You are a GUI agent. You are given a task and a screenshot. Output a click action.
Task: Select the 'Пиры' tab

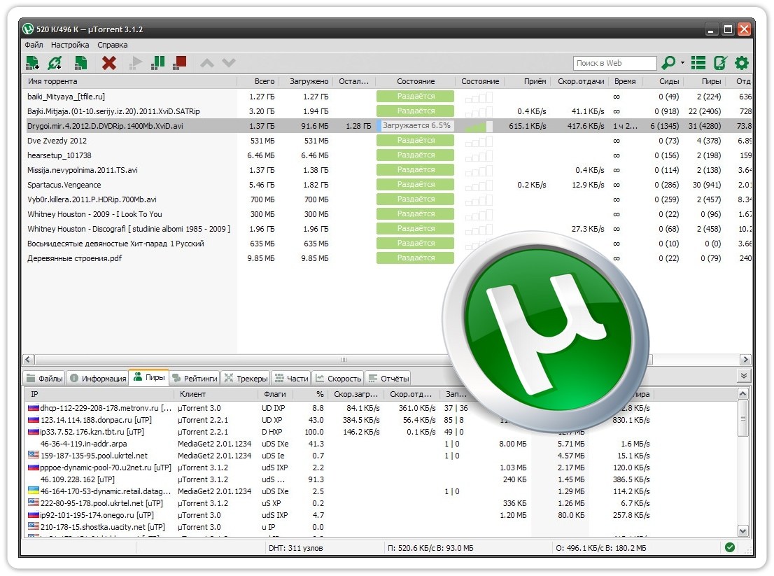point(148,377)
